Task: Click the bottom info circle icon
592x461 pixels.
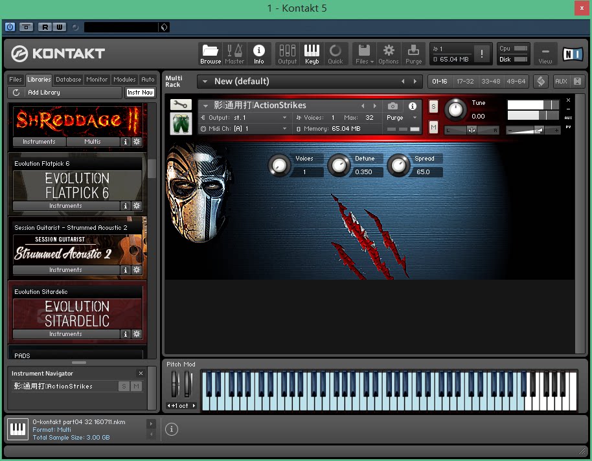Action: [x=172, y=429]
